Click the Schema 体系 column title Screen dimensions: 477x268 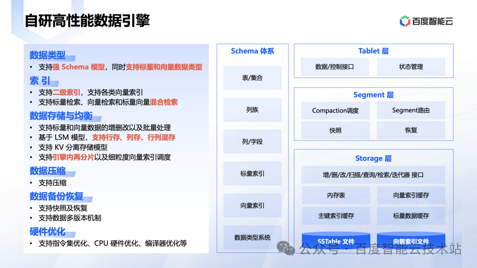point(253,51)
